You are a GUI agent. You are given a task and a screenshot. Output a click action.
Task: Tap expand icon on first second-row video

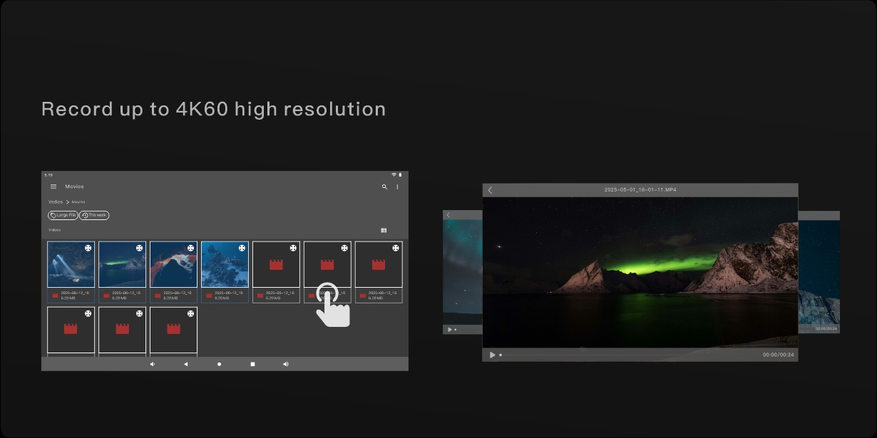(x=88, y=313)
